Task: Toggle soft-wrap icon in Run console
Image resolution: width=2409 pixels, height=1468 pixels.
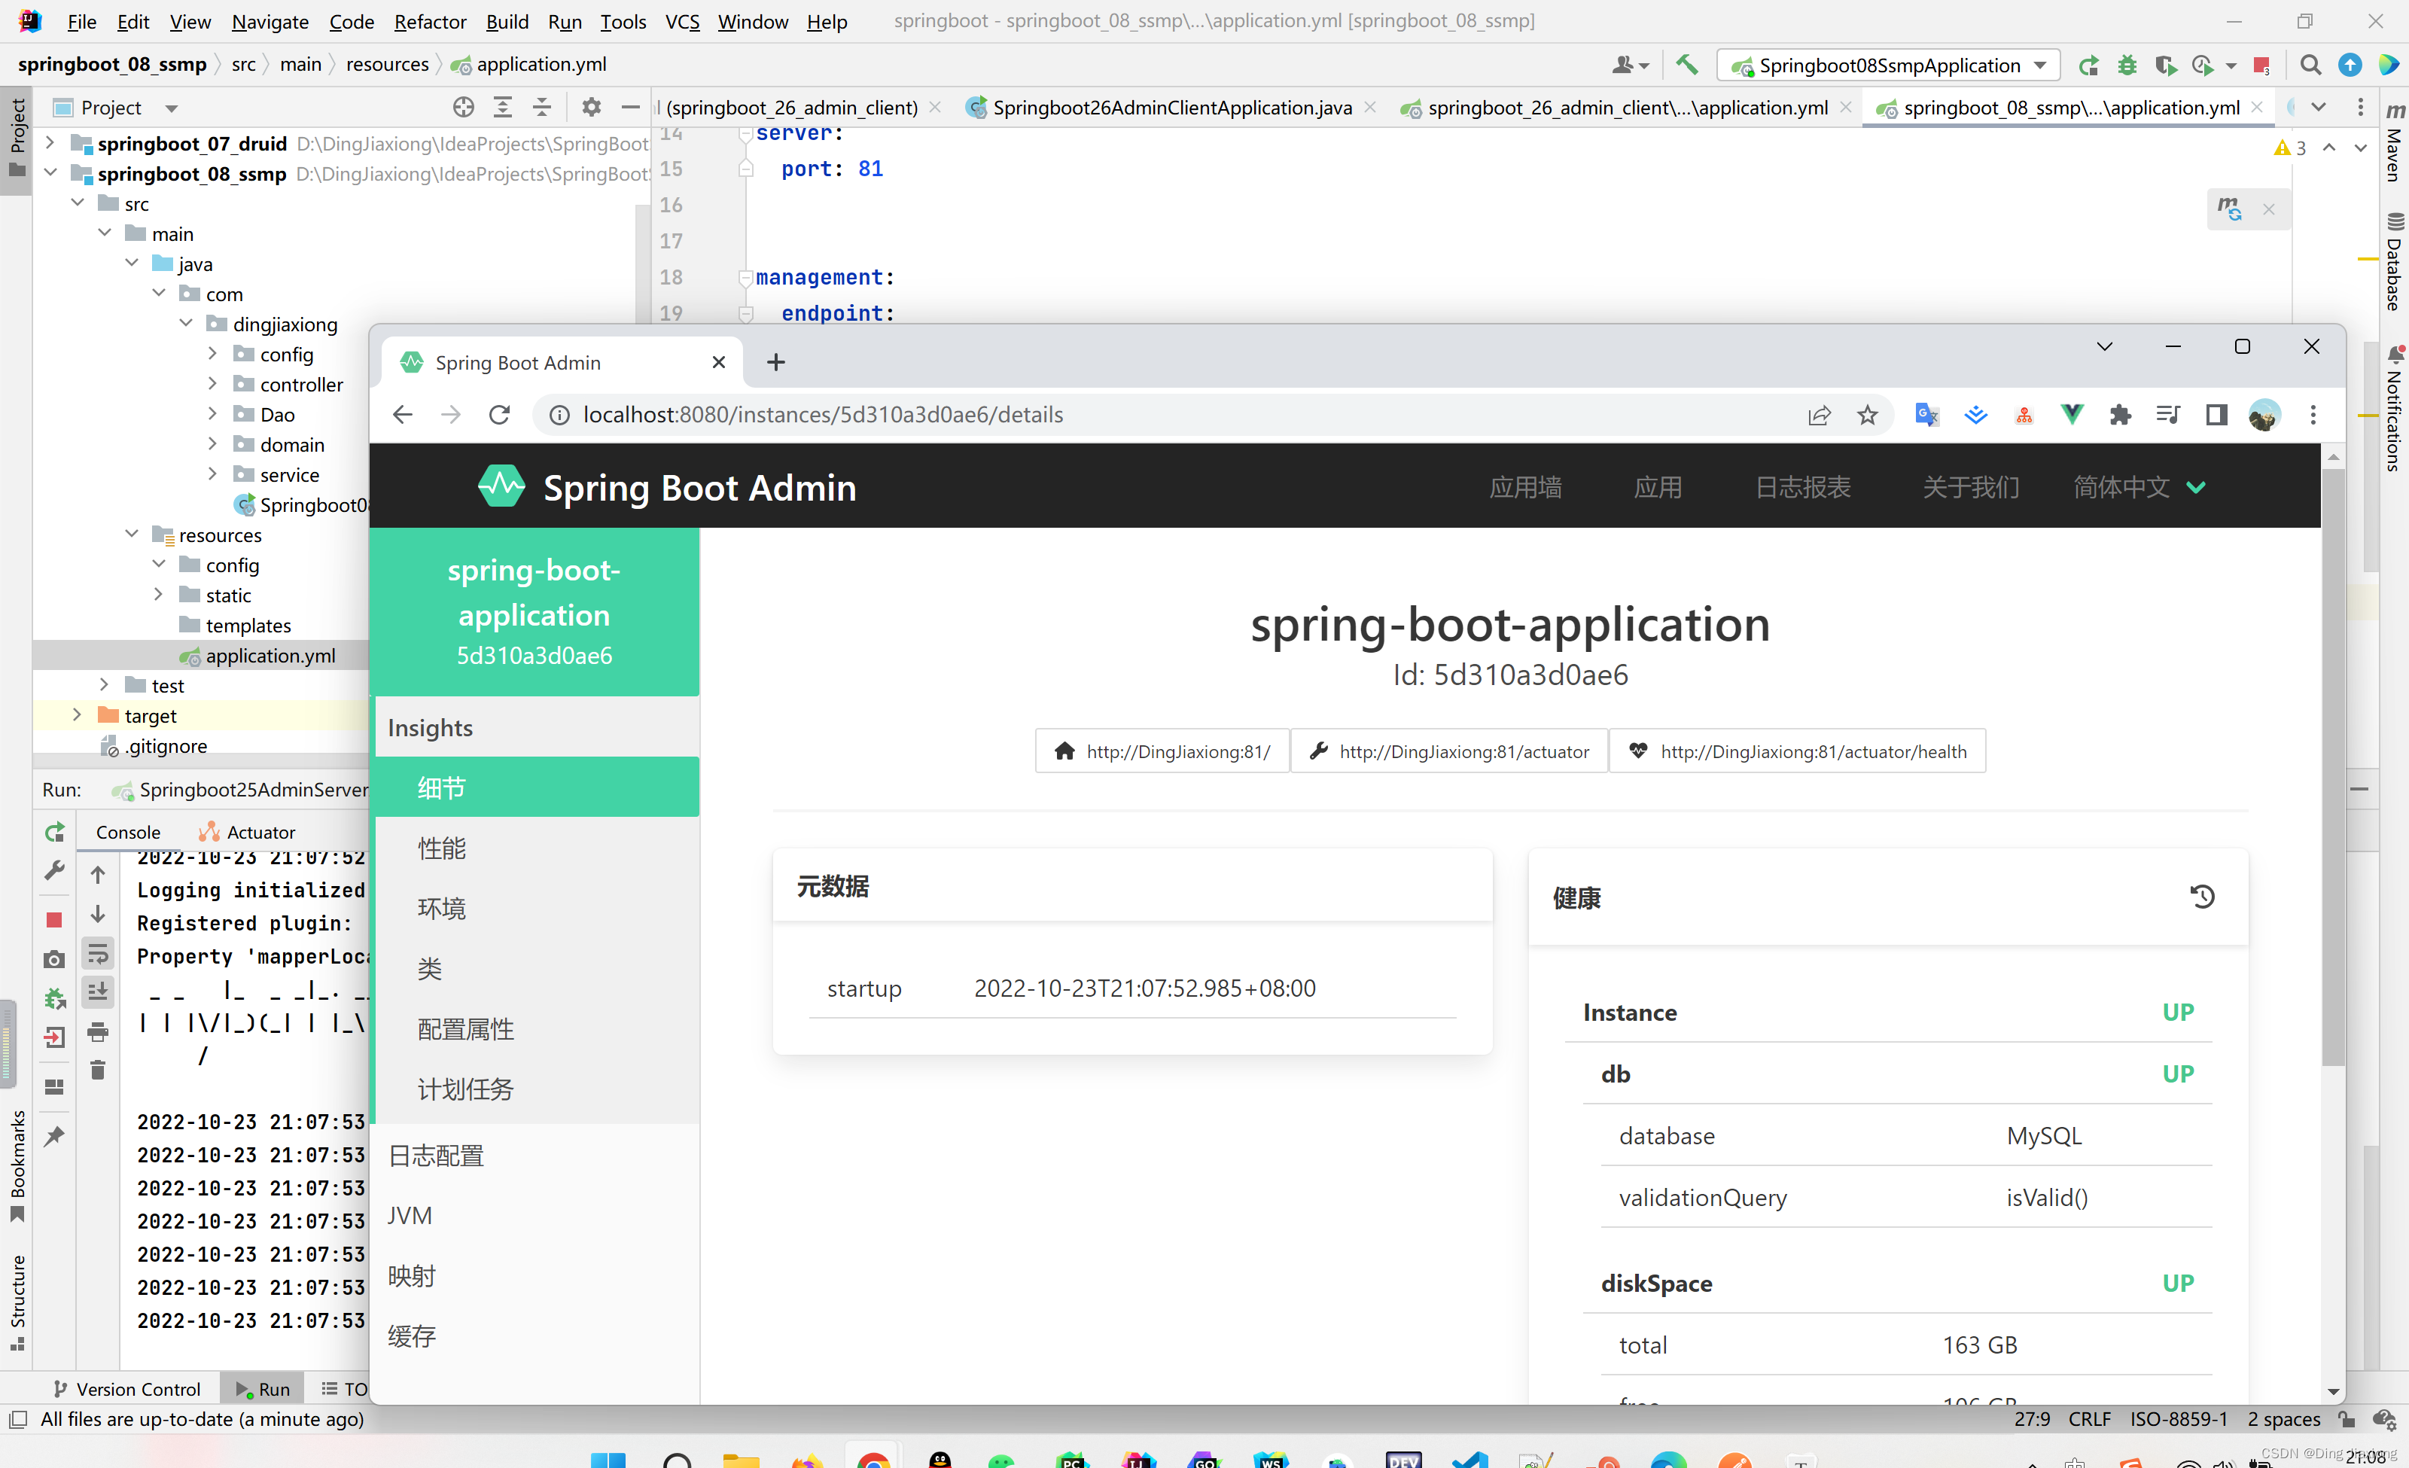Action: coord(98,954)
